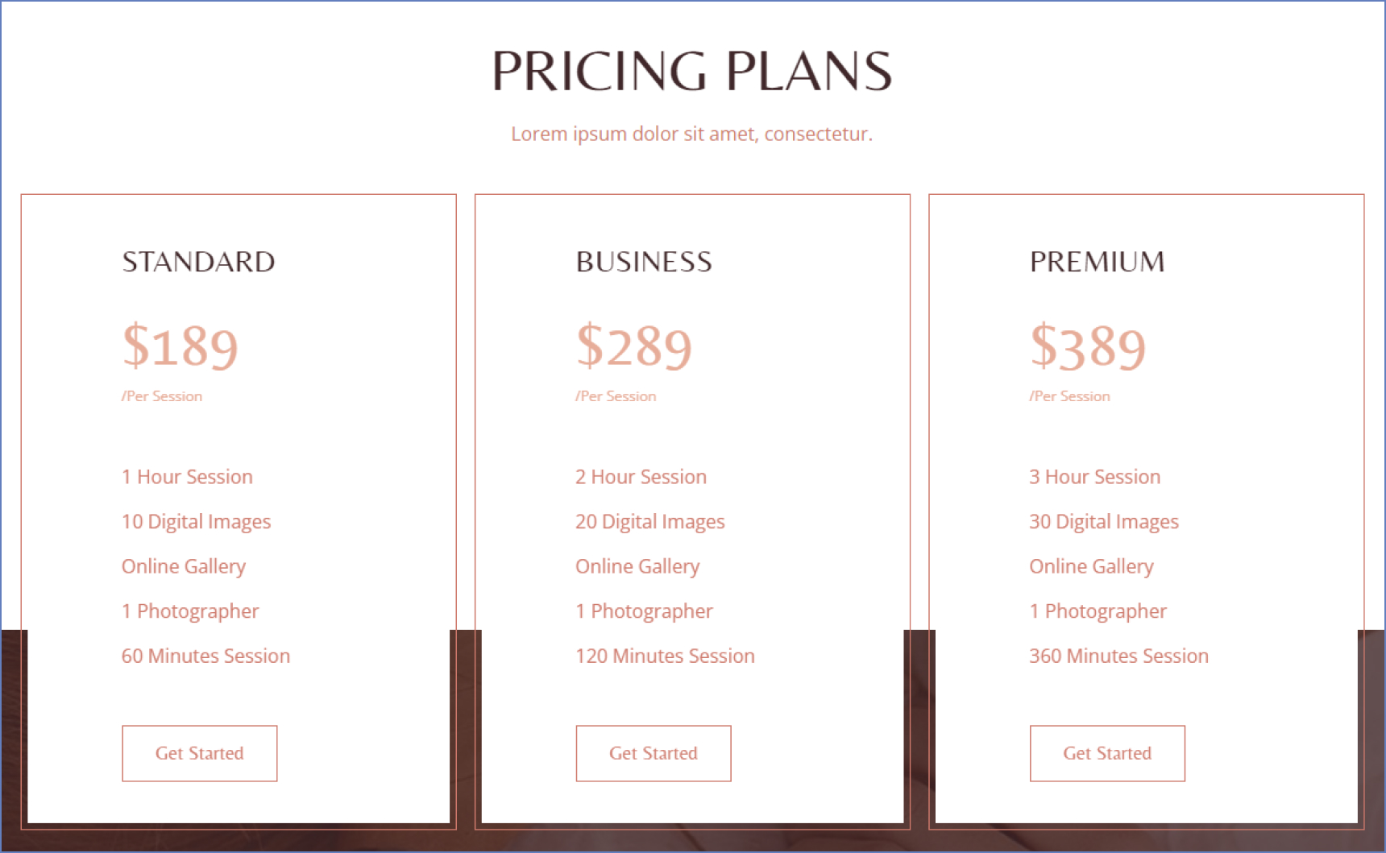
Task: Click the 3 Hour Session feature
Action: (1094, 477)
